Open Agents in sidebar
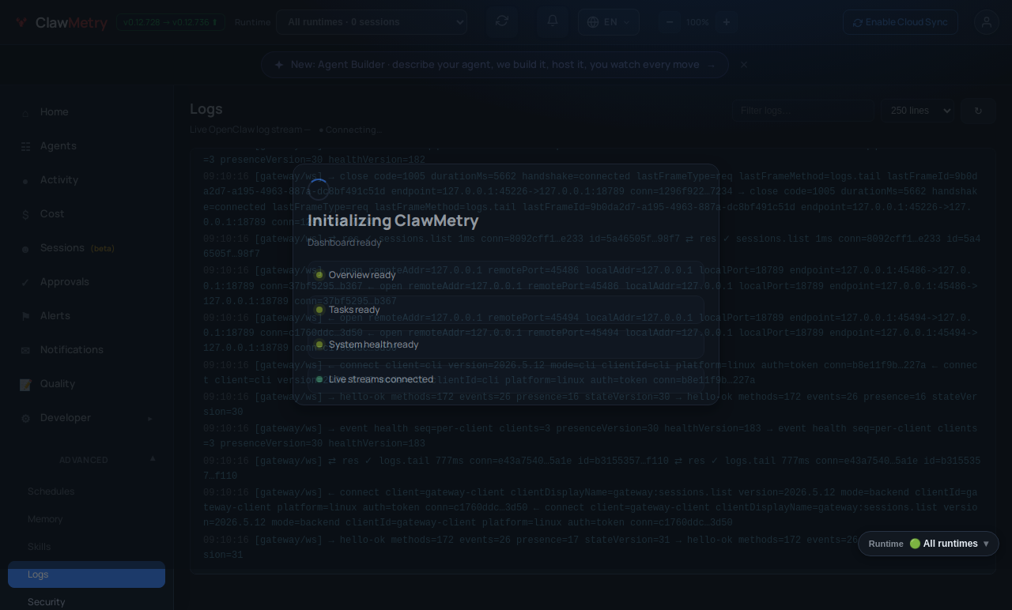1012x610 pixels. [87, 146]
